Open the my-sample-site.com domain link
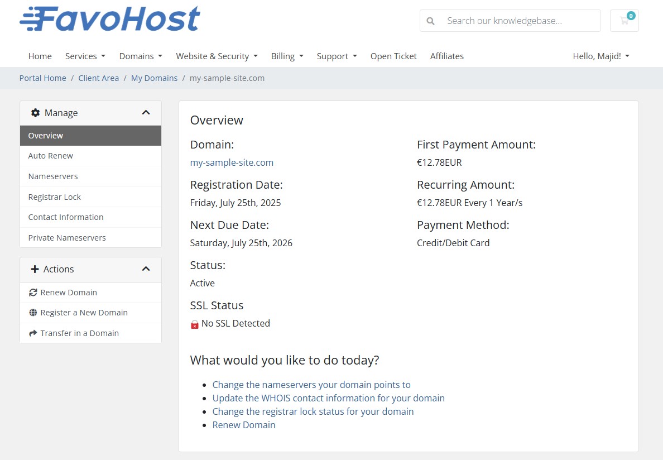 [232, 162]
